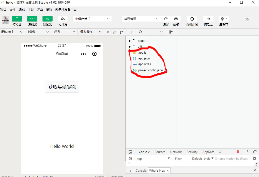259x177 pixels.
Task: Click the 预览 preview eye icon
Action: [176, 19]
